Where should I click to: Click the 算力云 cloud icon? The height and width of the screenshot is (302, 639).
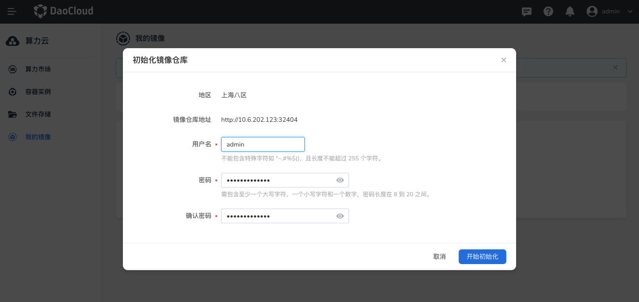(12, 41)
